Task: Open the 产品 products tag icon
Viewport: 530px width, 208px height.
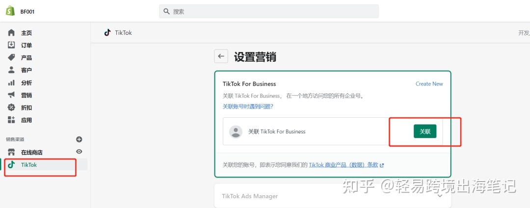Action: (11, 57)
